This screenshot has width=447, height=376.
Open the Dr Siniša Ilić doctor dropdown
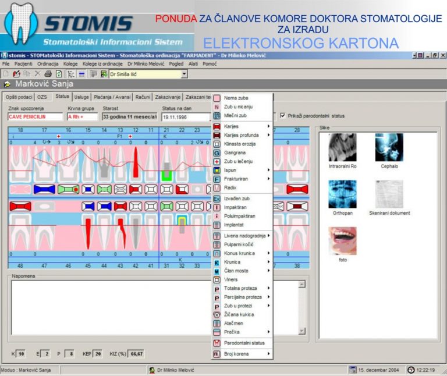coord(185,74)
